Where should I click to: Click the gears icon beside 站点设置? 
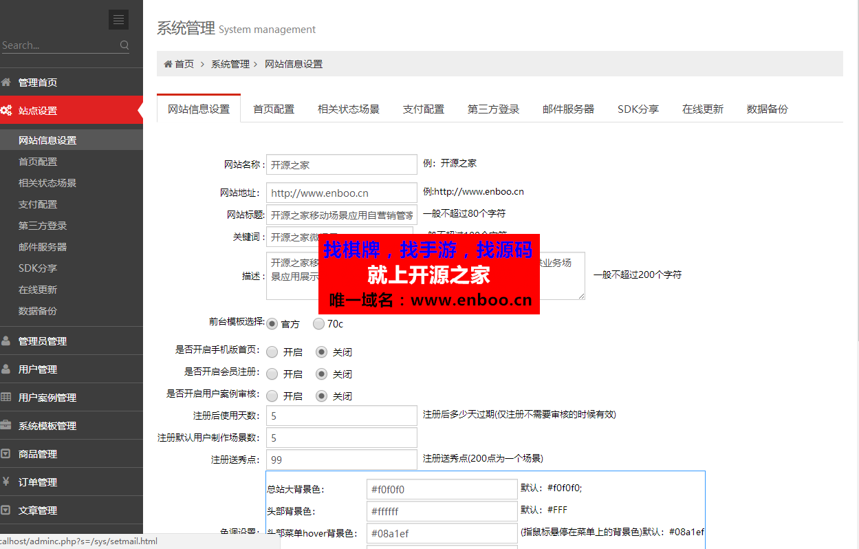(x=6, y=110)
